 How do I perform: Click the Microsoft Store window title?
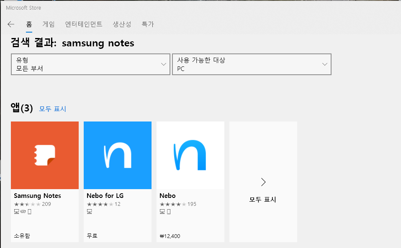23,8
